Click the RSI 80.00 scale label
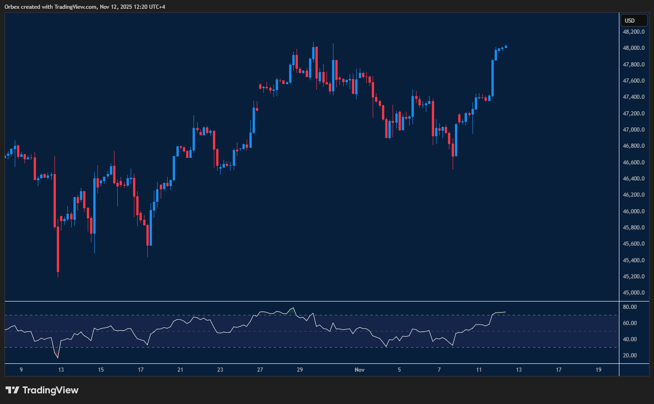Image resolution: width=654 pixels, height=404 pixels. pos(630,307)
